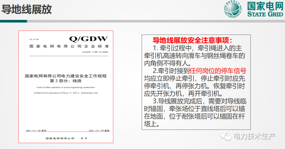
Task: Select 'of State Grid Corporation of China' line
Action: tap(66, 93)
